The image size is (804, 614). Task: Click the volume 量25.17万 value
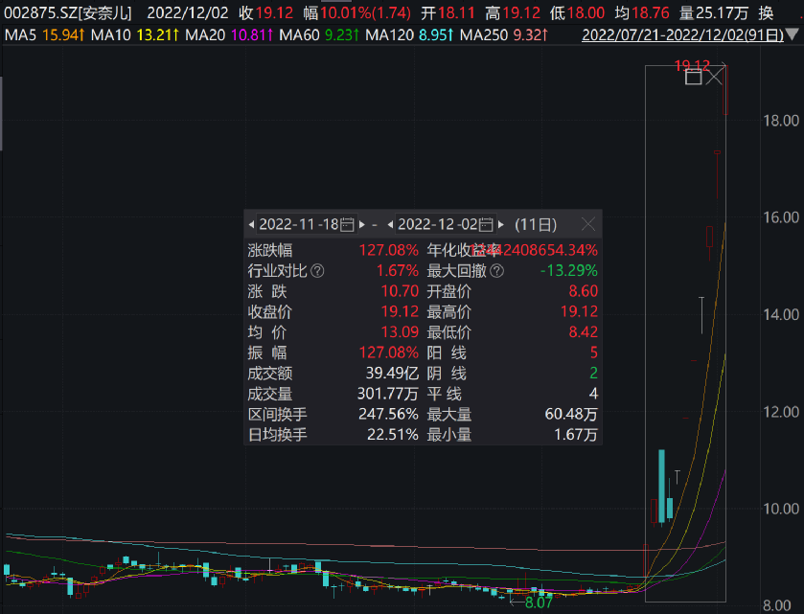click(x=714, y=12)
